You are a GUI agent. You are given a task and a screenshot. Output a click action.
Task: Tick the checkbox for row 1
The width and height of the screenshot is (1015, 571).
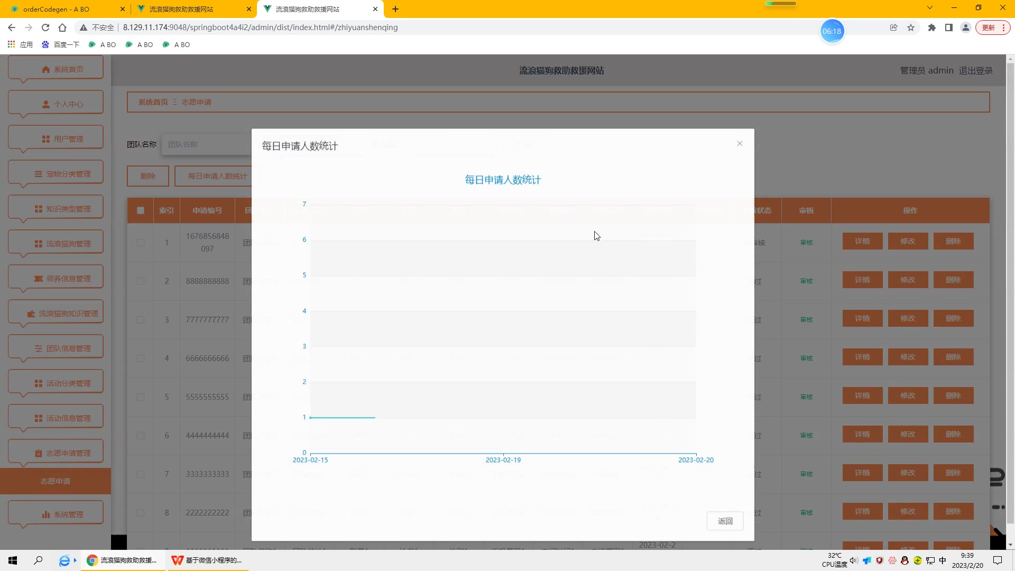pyautogui.click(x=141, y=243)
